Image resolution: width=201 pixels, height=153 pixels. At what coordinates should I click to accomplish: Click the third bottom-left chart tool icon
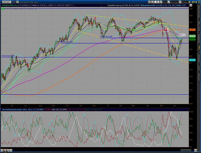click(x=8, y=150)
